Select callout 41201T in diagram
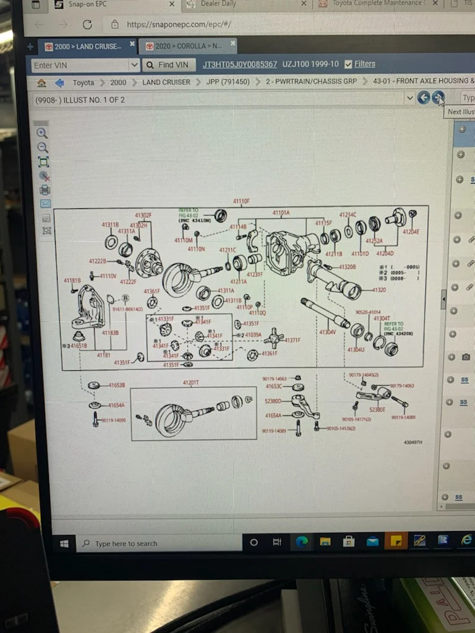This screenshot has width=475, height=633. click(190, 382)
